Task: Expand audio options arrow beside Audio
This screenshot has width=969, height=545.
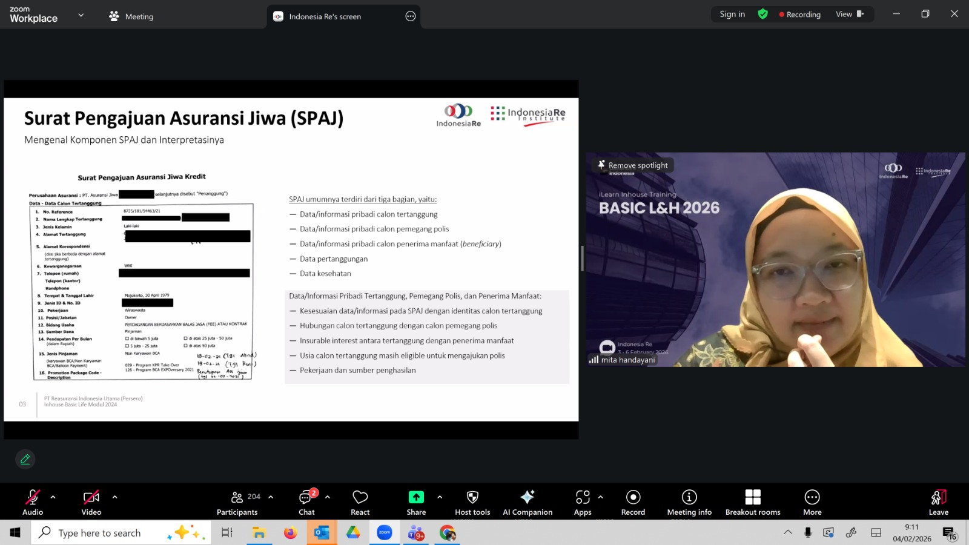Action: (53, 497)
